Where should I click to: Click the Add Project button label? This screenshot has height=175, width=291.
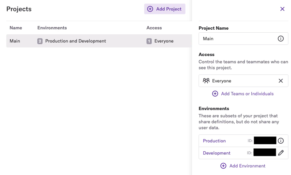pos(169,9)
